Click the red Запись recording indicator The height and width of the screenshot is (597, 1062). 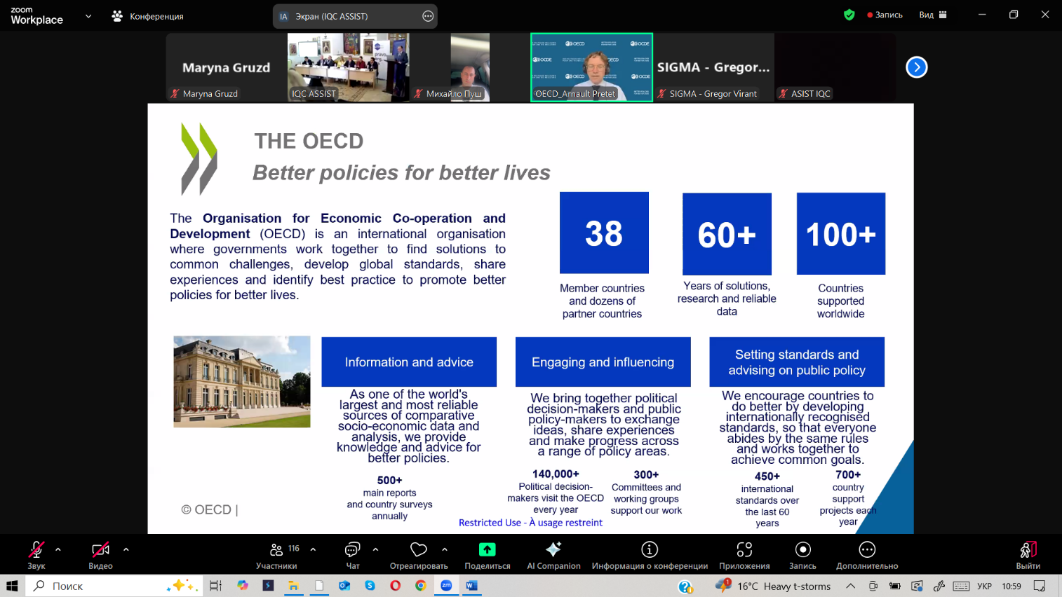[885, 15]
